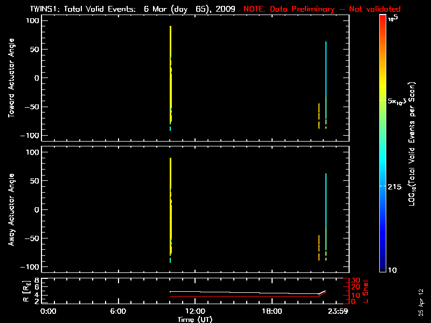Select the 'Time (UT)' axis label

click(x=194, y=319)
